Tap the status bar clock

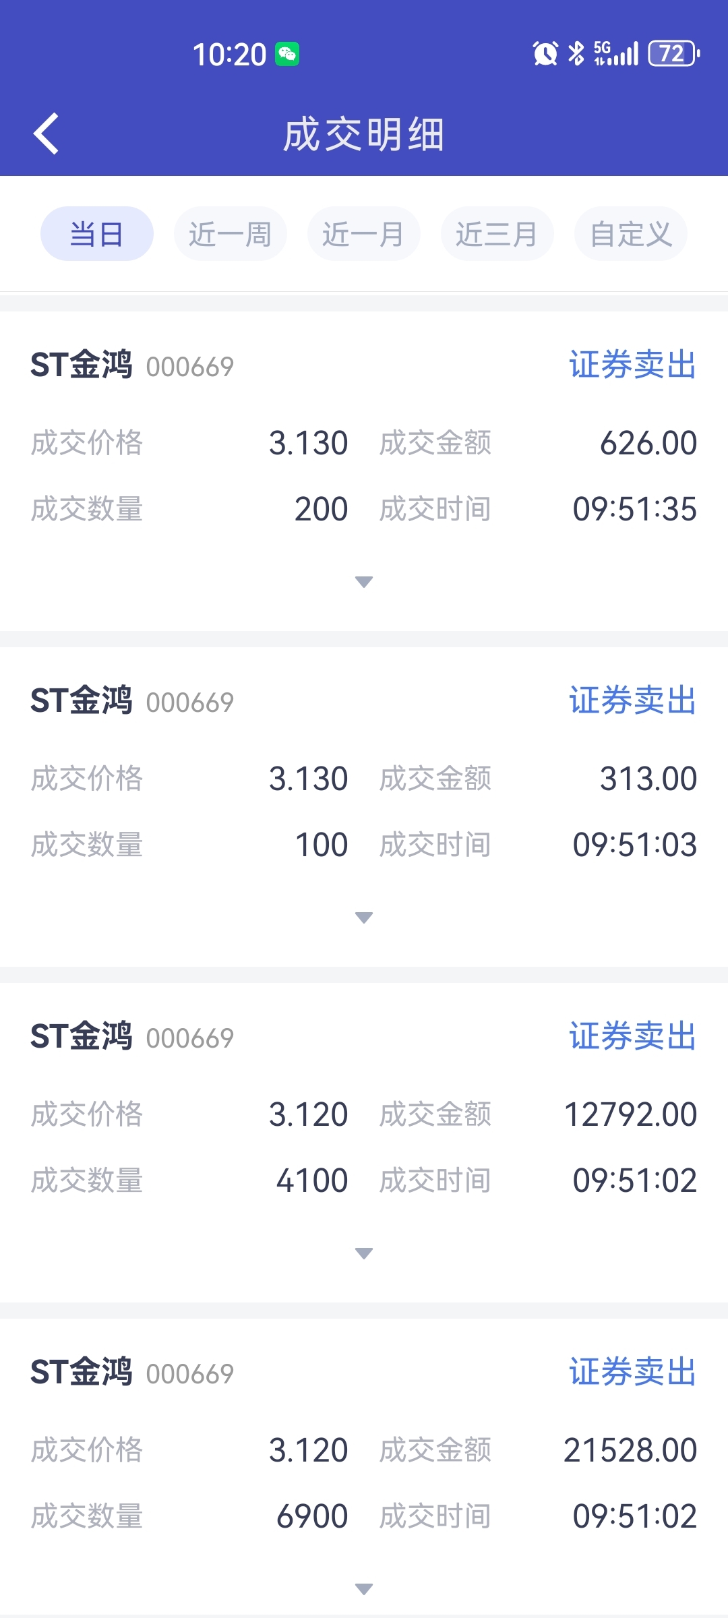pos(229,54)
